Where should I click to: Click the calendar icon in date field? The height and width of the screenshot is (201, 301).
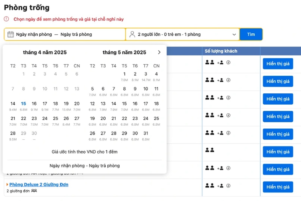point(11,34)
